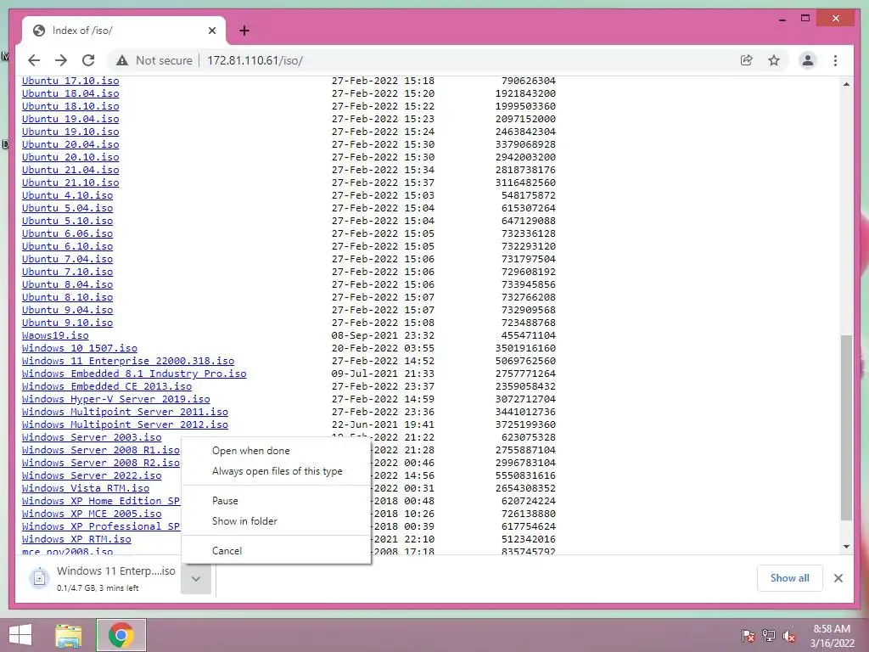Click file size 5069762560
This screenshot has width=869, height=652.
coord(525,361)
